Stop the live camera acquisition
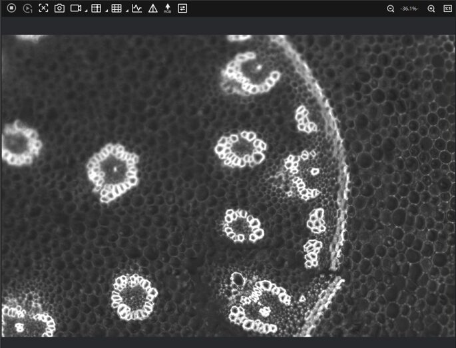 (11, 9)
